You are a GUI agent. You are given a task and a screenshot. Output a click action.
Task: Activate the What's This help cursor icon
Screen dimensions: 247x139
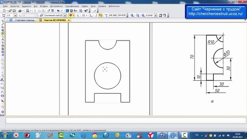(86, 11)
